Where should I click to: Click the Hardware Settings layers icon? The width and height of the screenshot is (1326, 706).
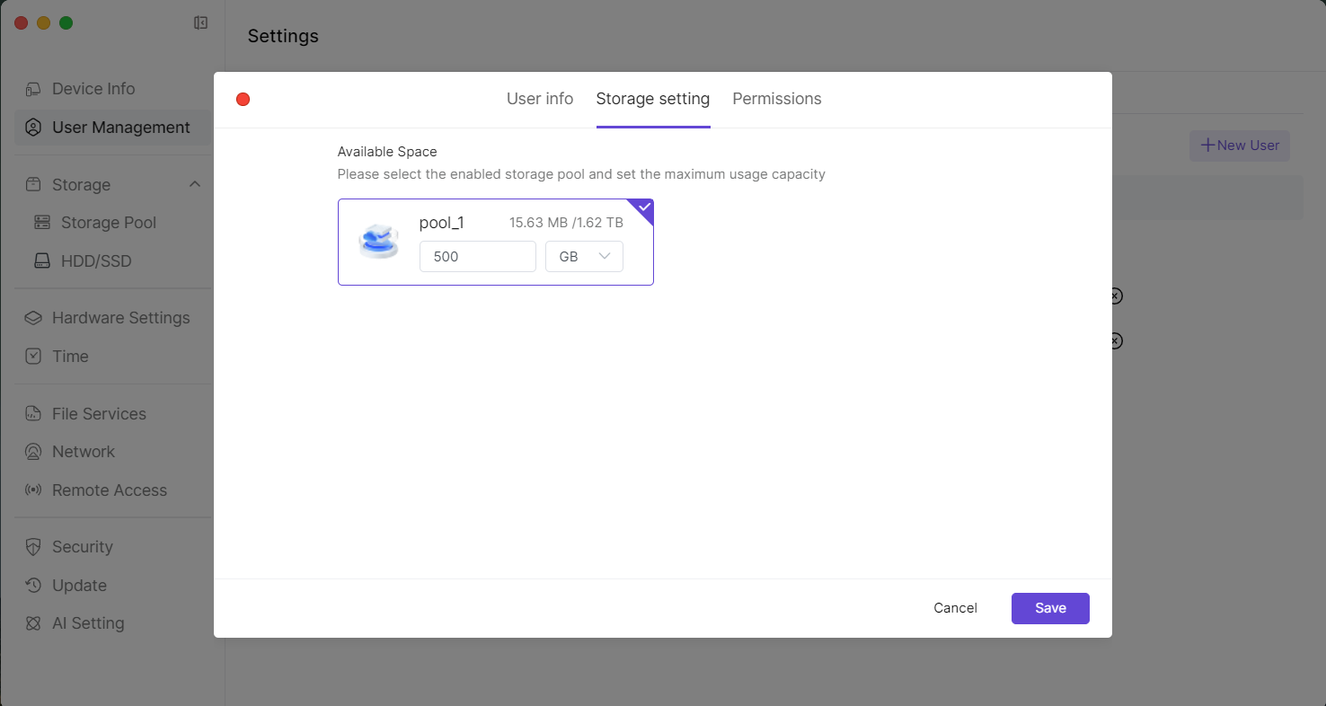click(x=33, y=318)
